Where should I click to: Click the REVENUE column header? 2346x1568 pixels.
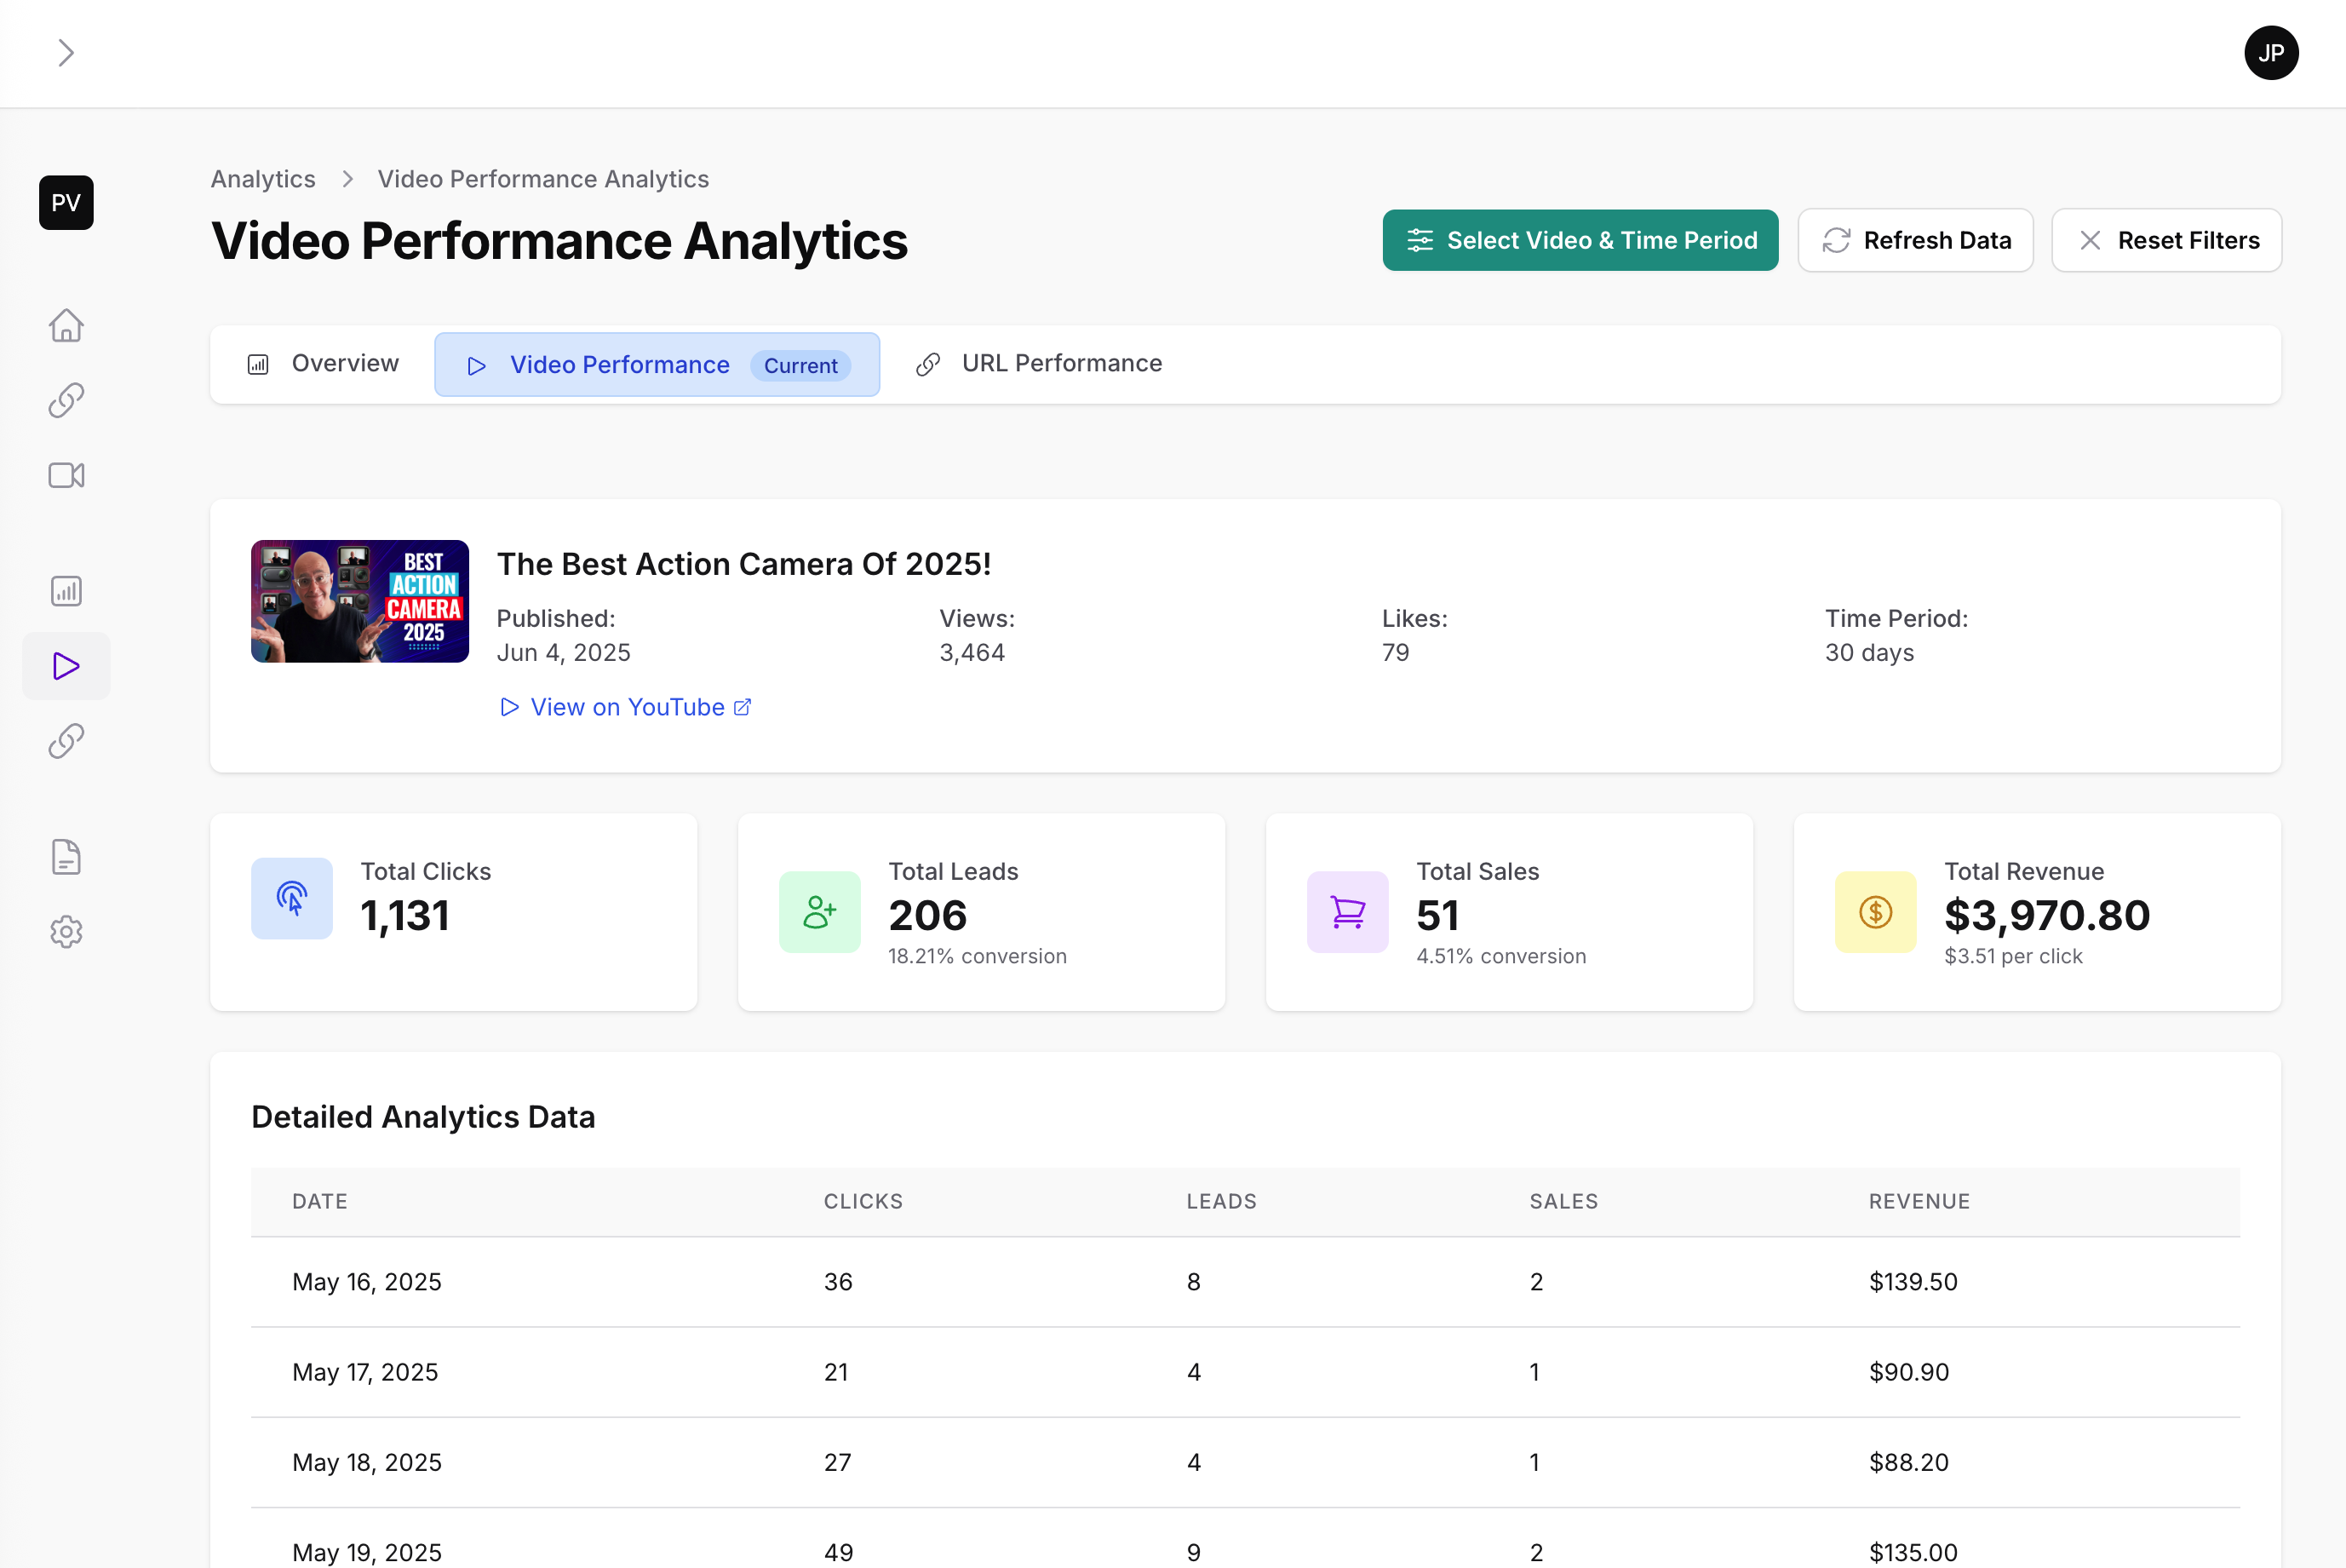pos(1919,1202)
